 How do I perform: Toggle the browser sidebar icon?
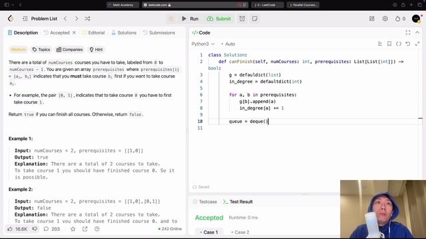coord(7,5)
